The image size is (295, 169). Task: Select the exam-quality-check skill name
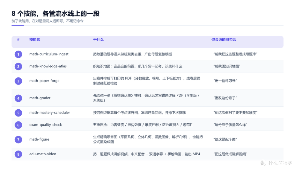46,124
